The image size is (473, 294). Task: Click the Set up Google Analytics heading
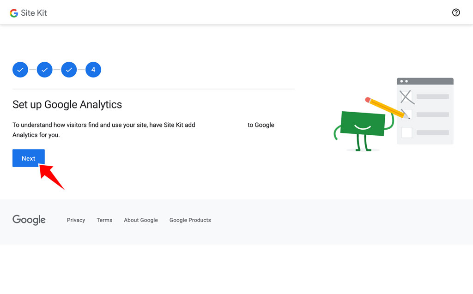(x=67, y=104)
